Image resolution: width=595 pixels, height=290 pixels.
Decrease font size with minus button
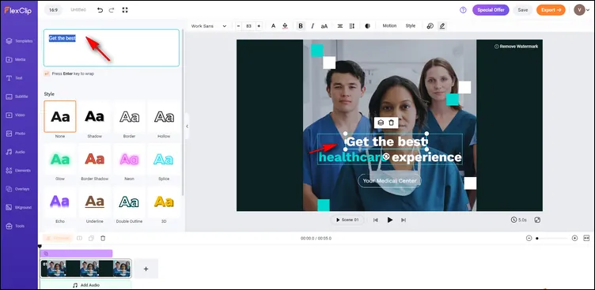point(239,26)
